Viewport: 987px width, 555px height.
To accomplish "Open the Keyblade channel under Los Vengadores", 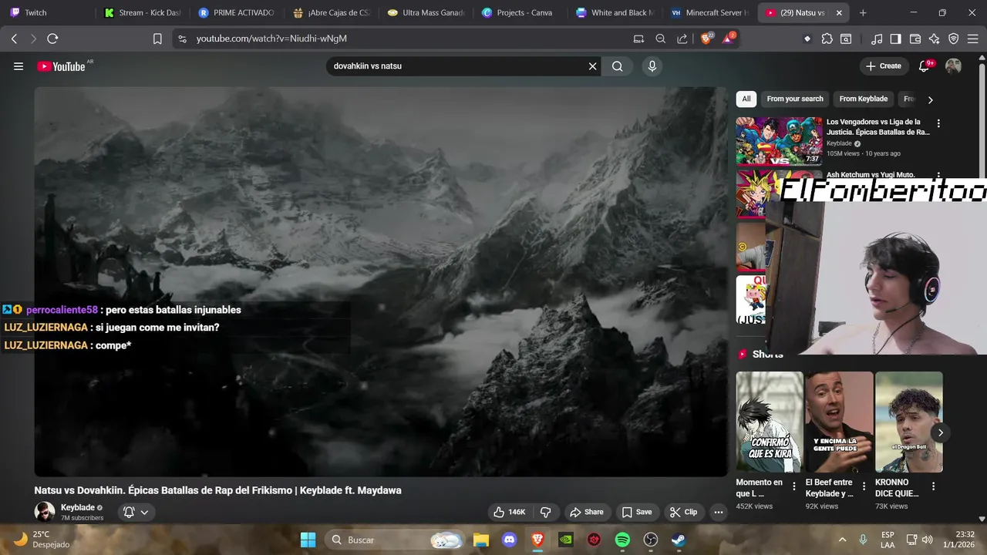I will 839,143.
